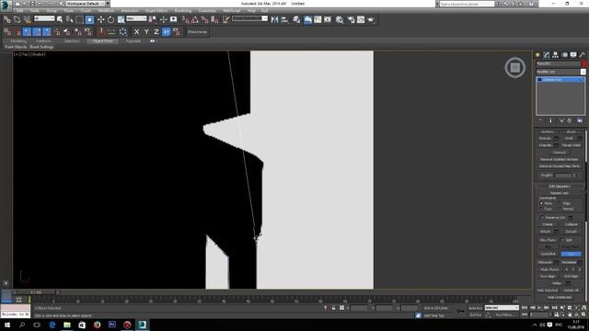Screen dimensions: 589x331
Task: Activate the Select Object tool
Action: pyautogui.click(x=60, y=19)
